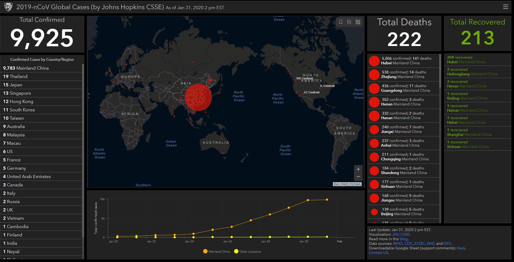Select 1 Nepal row
The image size is (514, 262).
click(x=41, y=252)
